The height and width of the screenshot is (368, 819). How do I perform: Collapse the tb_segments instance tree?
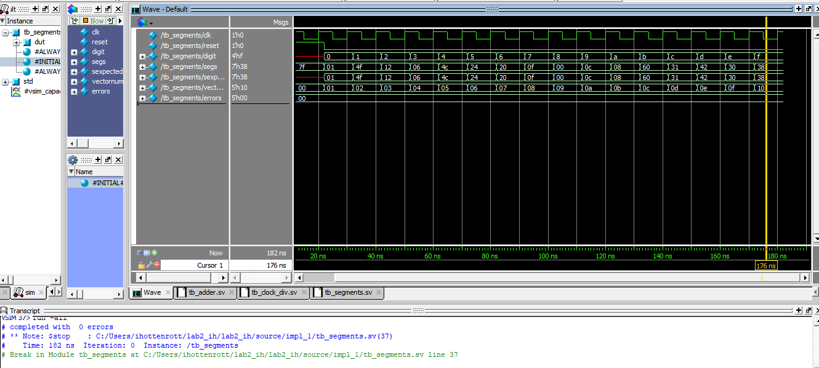tap(6, 33)
